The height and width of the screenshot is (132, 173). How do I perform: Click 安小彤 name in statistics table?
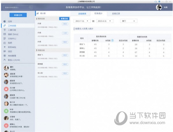coord(82,56)
